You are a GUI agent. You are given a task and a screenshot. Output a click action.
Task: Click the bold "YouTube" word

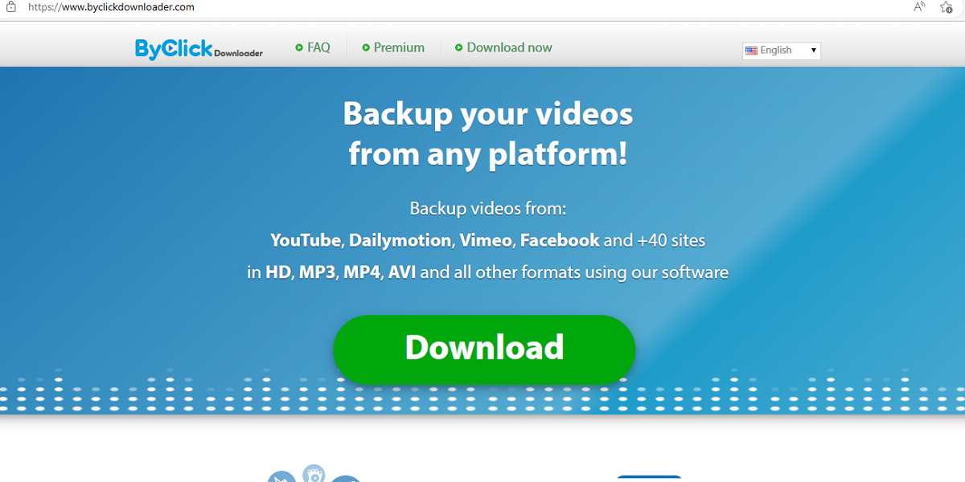tap(307, 240)
